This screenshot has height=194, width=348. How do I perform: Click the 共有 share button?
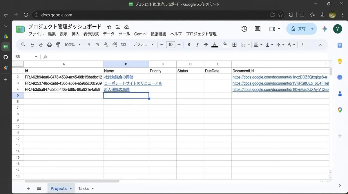click(298, 29)
